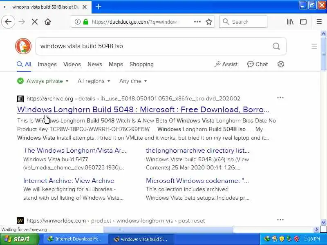This screenshot has height=245, width=327.
Task: Bookmark this page with the star
Action: click(x=209, y=22)
